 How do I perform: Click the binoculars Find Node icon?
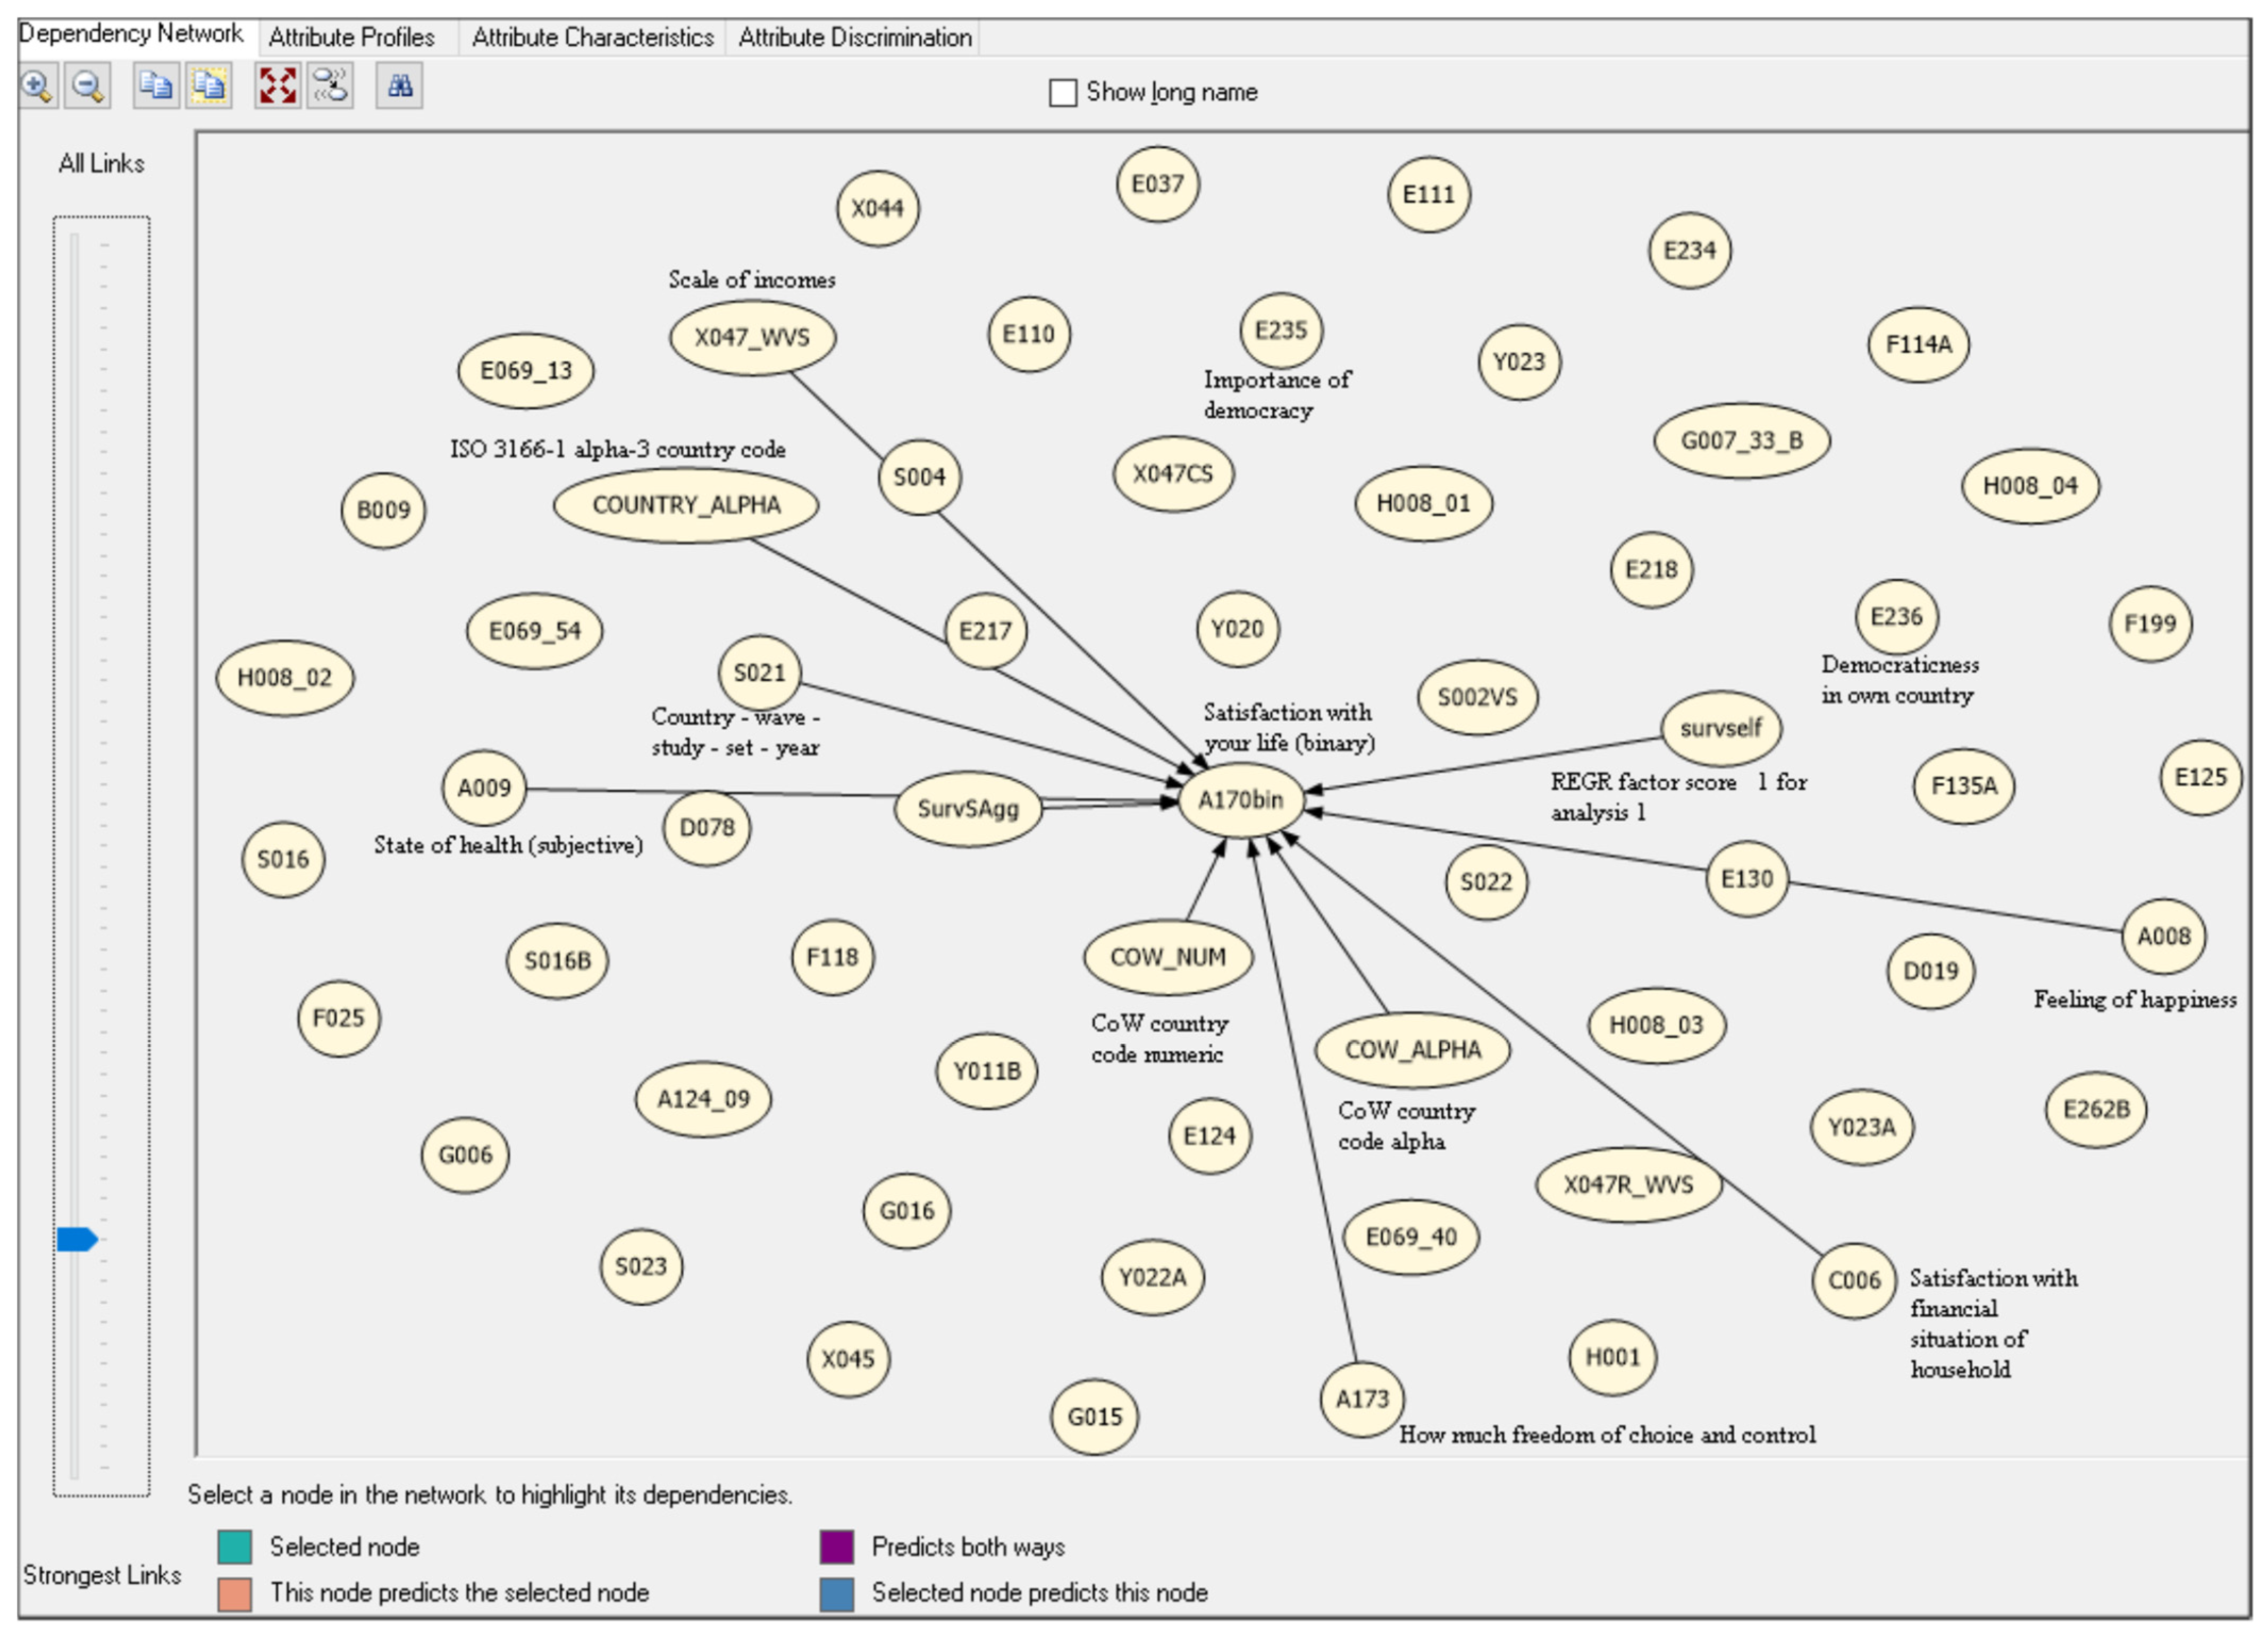click(x=399, y=86)
